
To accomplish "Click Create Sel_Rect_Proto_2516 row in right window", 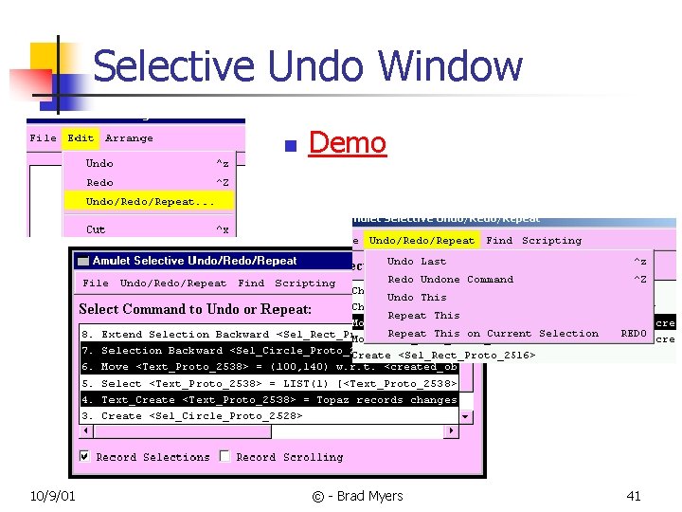I will (443, 356).
